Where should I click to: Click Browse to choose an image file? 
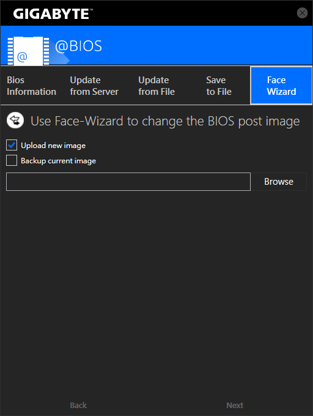(x=279, y=182)
